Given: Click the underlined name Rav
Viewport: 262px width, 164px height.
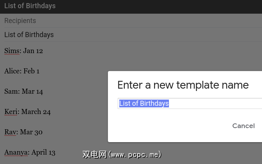Looking at the screenshot, I should pos(11,132).
